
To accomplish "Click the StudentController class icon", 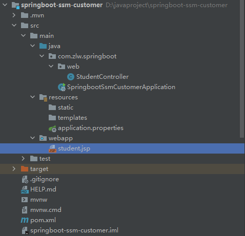I will pyautogui.click(x=71, y=77).
